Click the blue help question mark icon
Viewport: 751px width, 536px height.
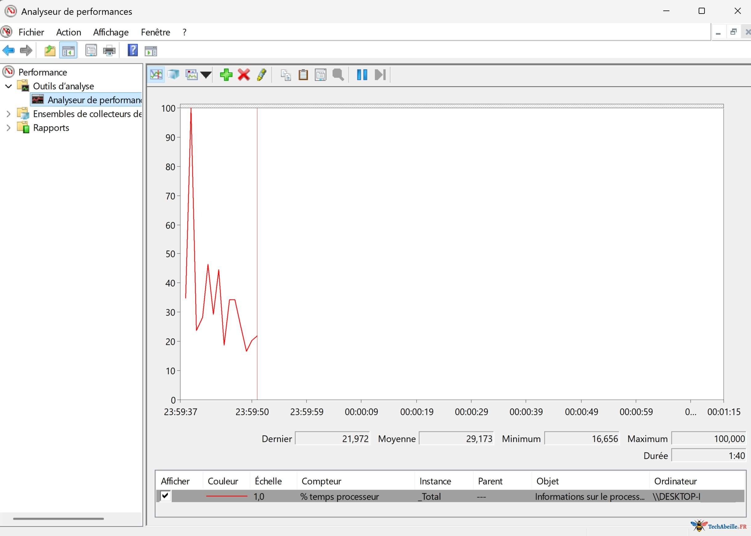(133, 51)
